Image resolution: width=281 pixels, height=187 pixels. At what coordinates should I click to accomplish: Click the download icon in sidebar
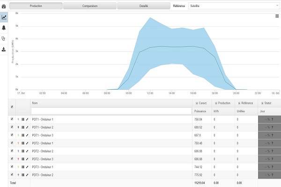4,49
